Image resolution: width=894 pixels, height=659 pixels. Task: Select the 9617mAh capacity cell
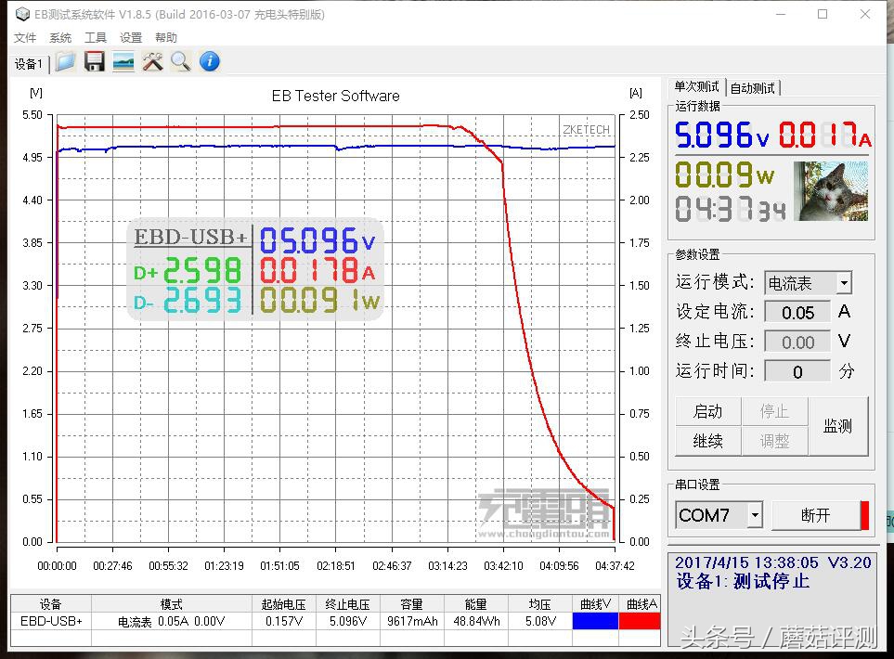click(411, 621)
